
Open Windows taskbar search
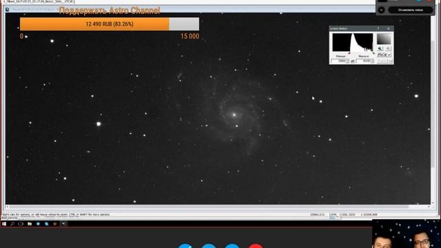pos(12,224)
